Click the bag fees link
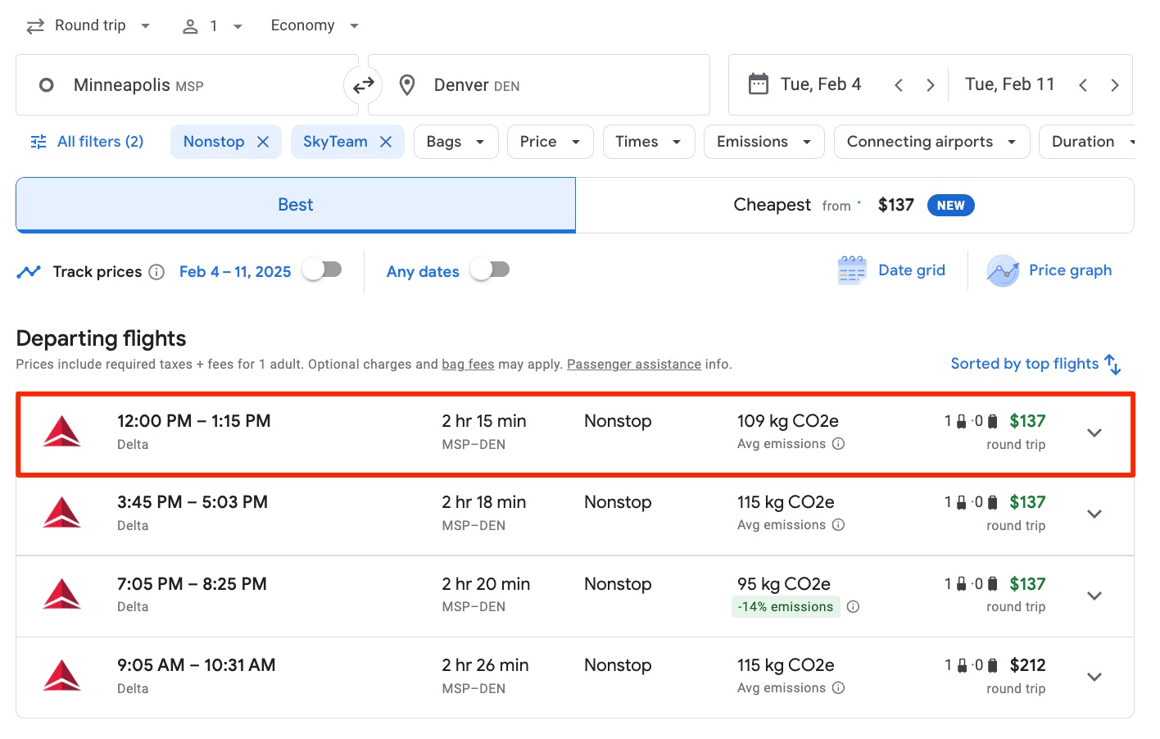Viewport: 1160px width, 739px height. [x=468, y=364]
